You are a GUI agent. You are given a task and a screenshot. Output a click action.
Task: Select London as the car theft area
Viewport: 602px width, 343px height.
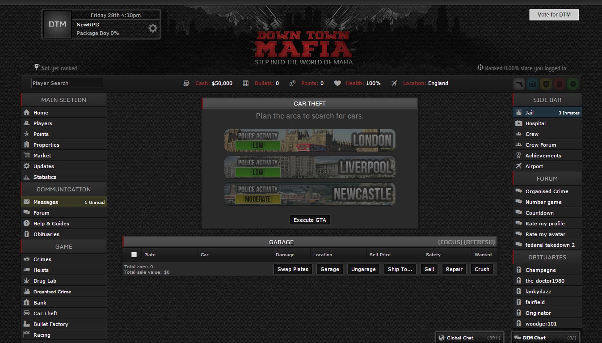pyautogui.click(x=310, y=140)
